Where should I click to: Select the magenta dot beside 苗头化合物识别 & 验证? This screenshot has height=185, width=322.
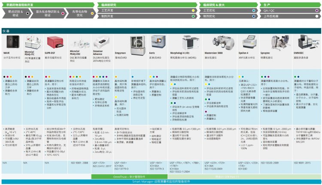[63, 13]
